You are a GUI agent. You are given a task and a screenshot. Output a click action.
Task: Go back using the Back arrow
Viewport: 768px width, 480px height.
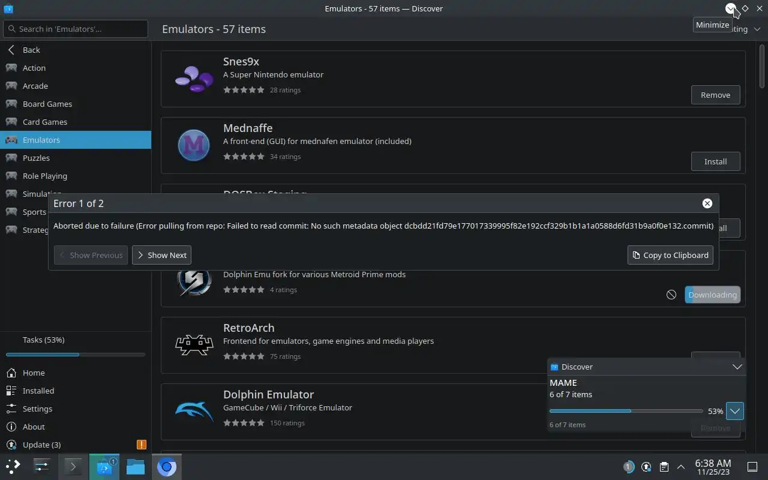point(11,50)
